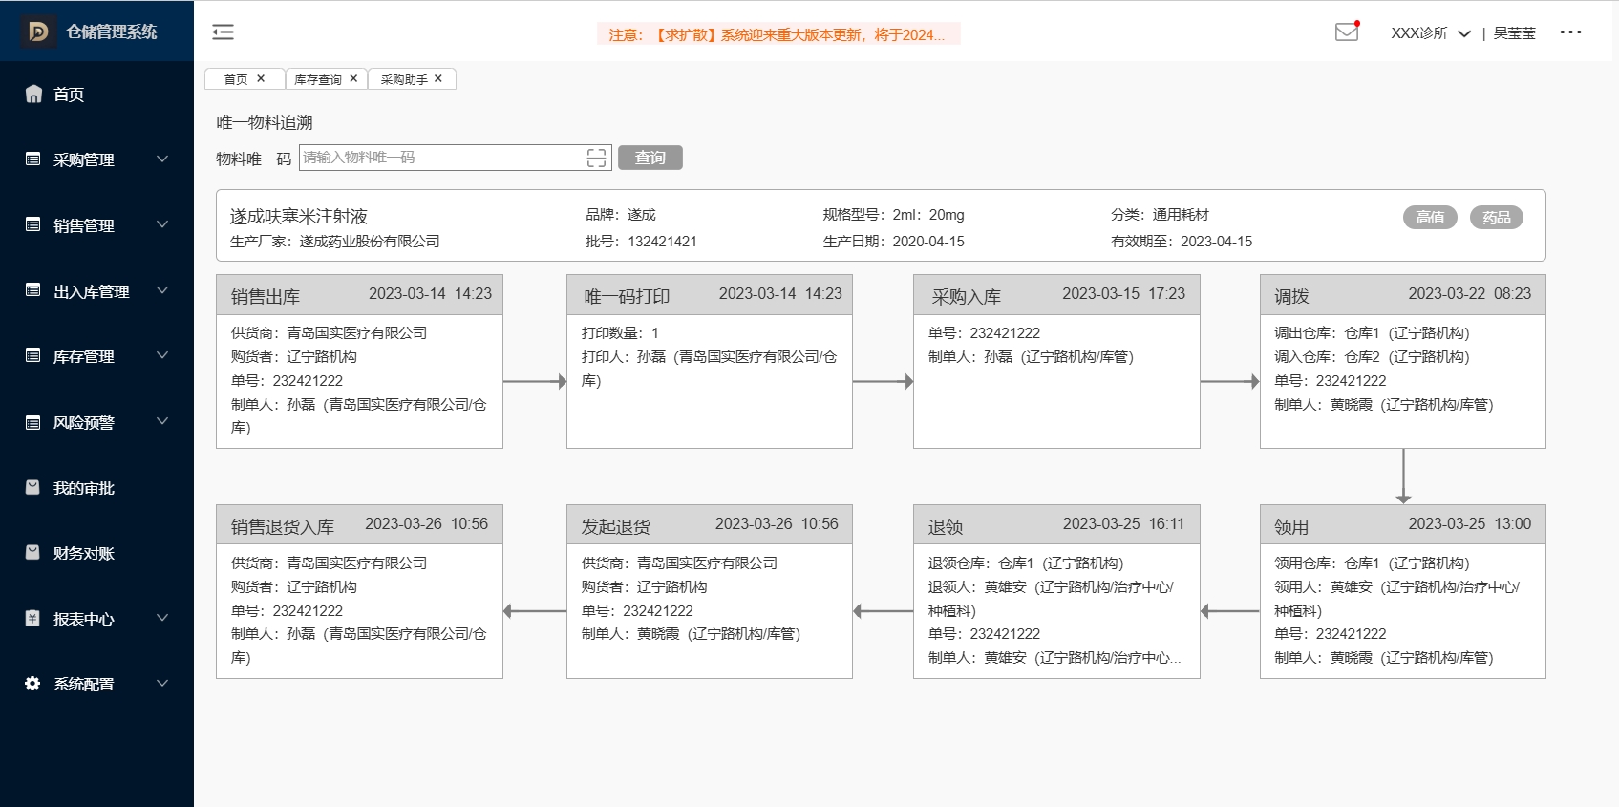Click the 报表中心 report icon
The image size is (1619, 807).
pos(33,618)
